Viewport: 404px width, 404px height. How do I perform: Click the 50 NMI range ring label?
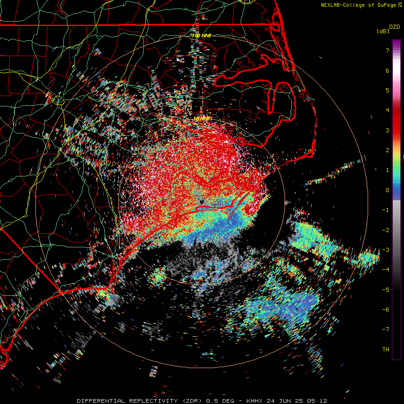(202, 119)
